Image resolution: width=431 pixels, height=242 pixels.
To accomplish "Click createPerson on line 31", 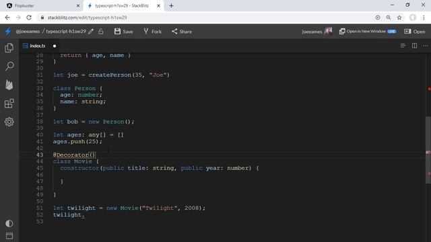I will 110,75.
